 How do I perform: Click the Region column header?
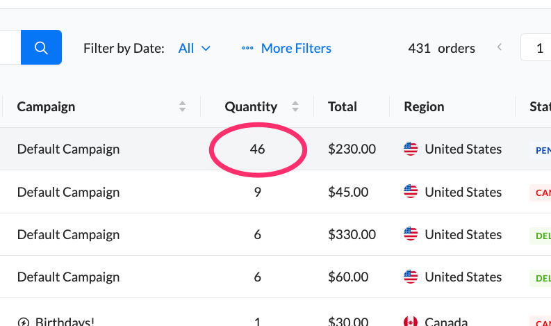tap(424, 107)
